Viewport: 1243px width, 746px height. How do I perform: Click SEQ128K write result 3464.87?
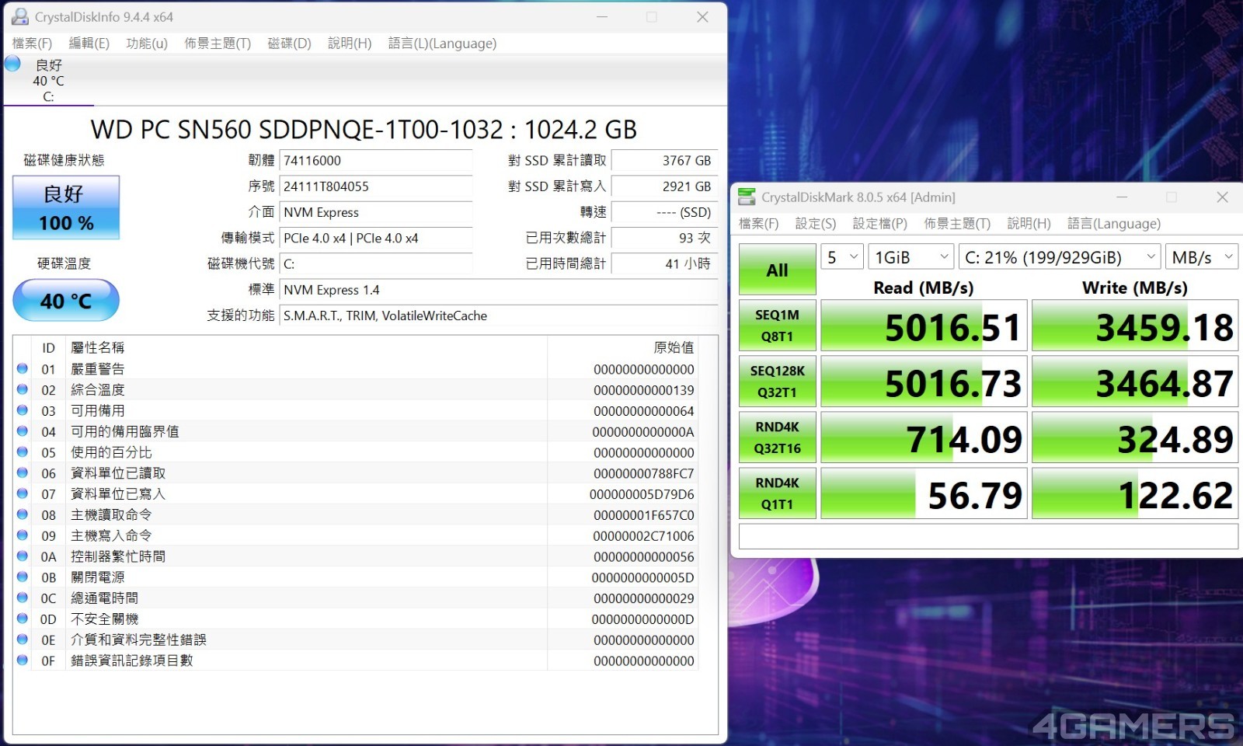pyautogui.click(x=1135, y=382)
